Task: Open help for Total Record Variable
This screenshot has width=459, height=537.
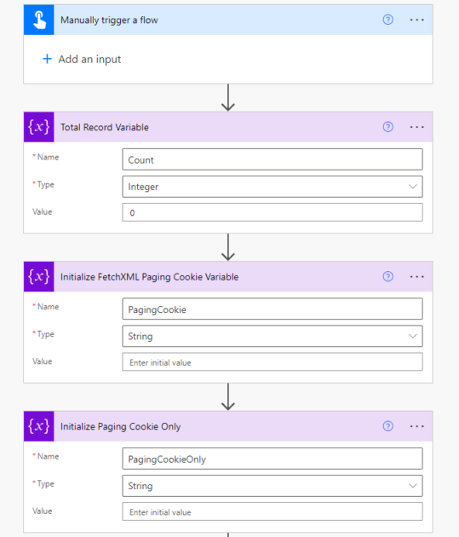Action: coord(387,127)
